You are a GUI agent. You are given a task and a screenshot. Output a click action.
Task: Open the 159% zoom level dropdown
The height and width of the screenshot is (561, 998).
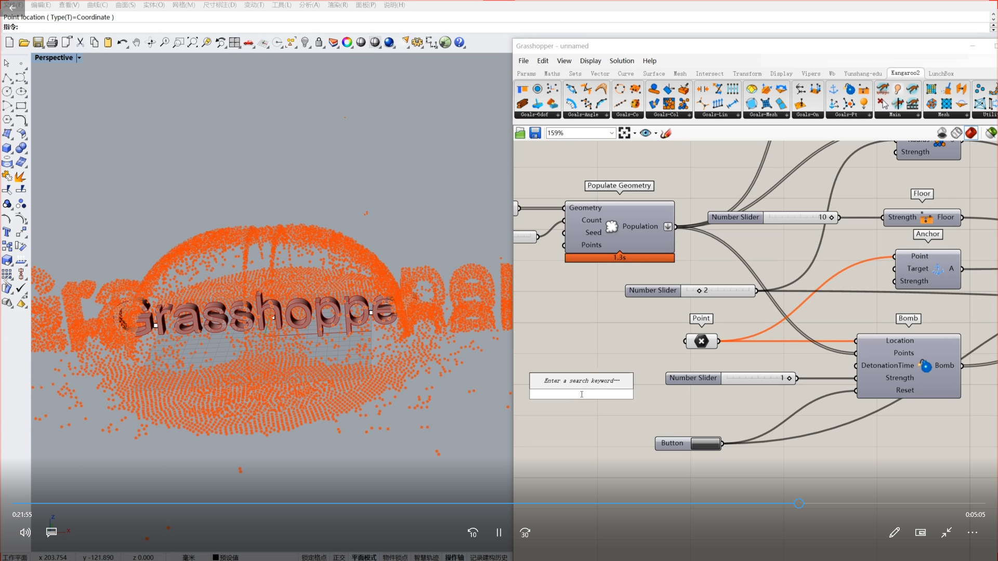click(611, 133)
